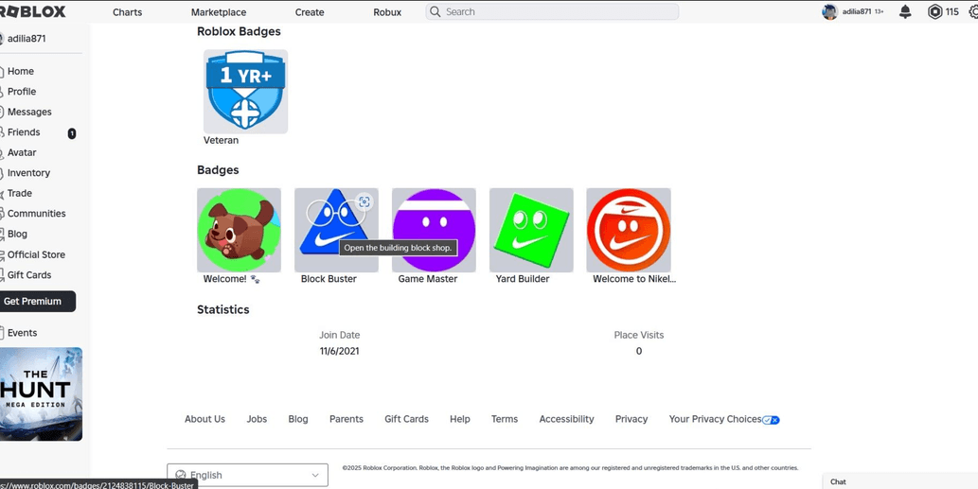This screenshot has width=978, height=489.
Task: Open the Chat panel bar
Action: 900,480
